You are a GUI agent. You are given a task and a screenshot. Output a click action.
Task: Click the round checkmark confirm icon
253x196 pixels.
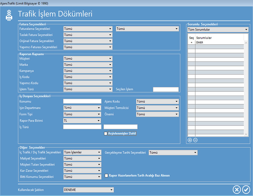pyautogui.click(x=246, y=190)
